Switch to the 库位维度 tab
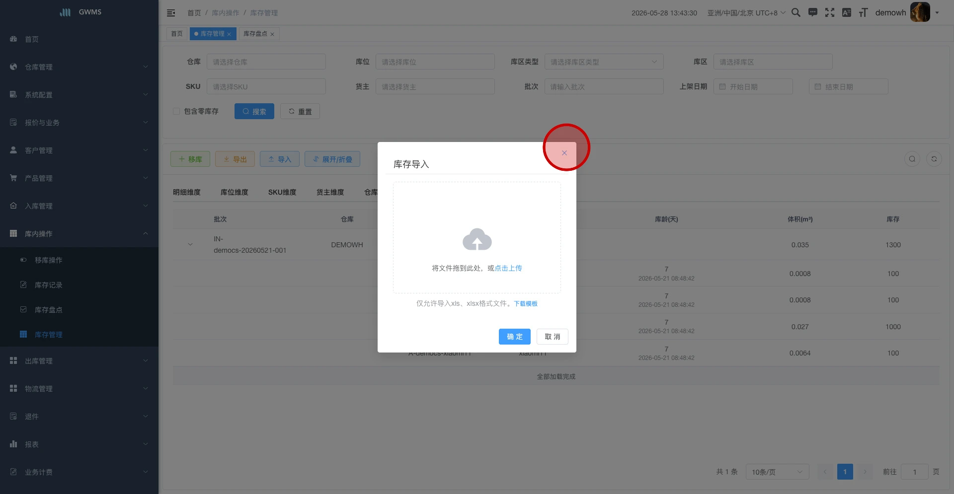954x494 pixels. coord(235,192)
